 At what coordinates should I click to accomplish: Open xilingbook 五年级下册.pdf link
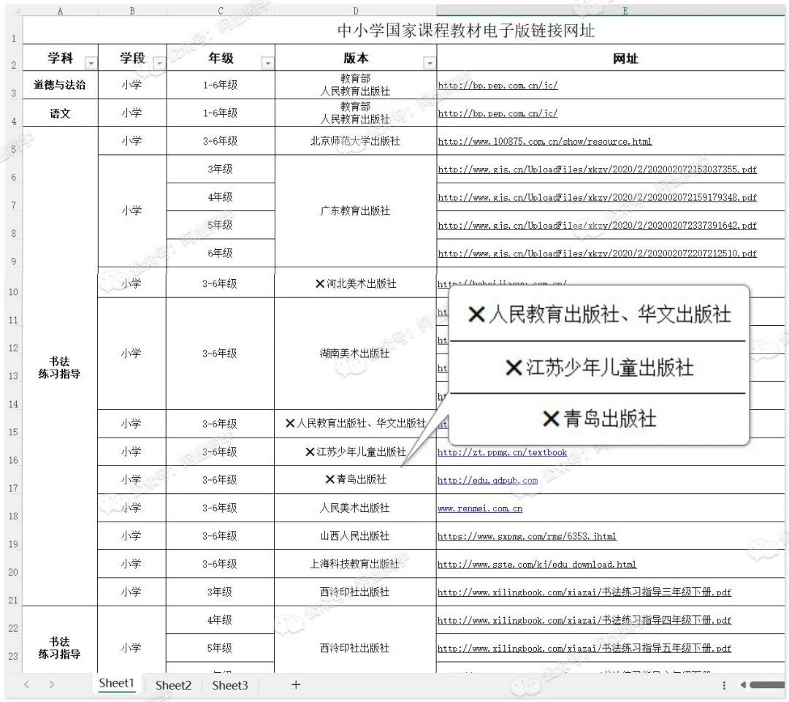[584, 648]
